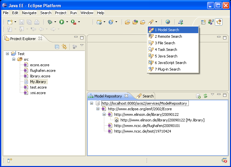Screen dimensions: 231x167
Task: Select library.ecore file
Action: tap(40, 76)
